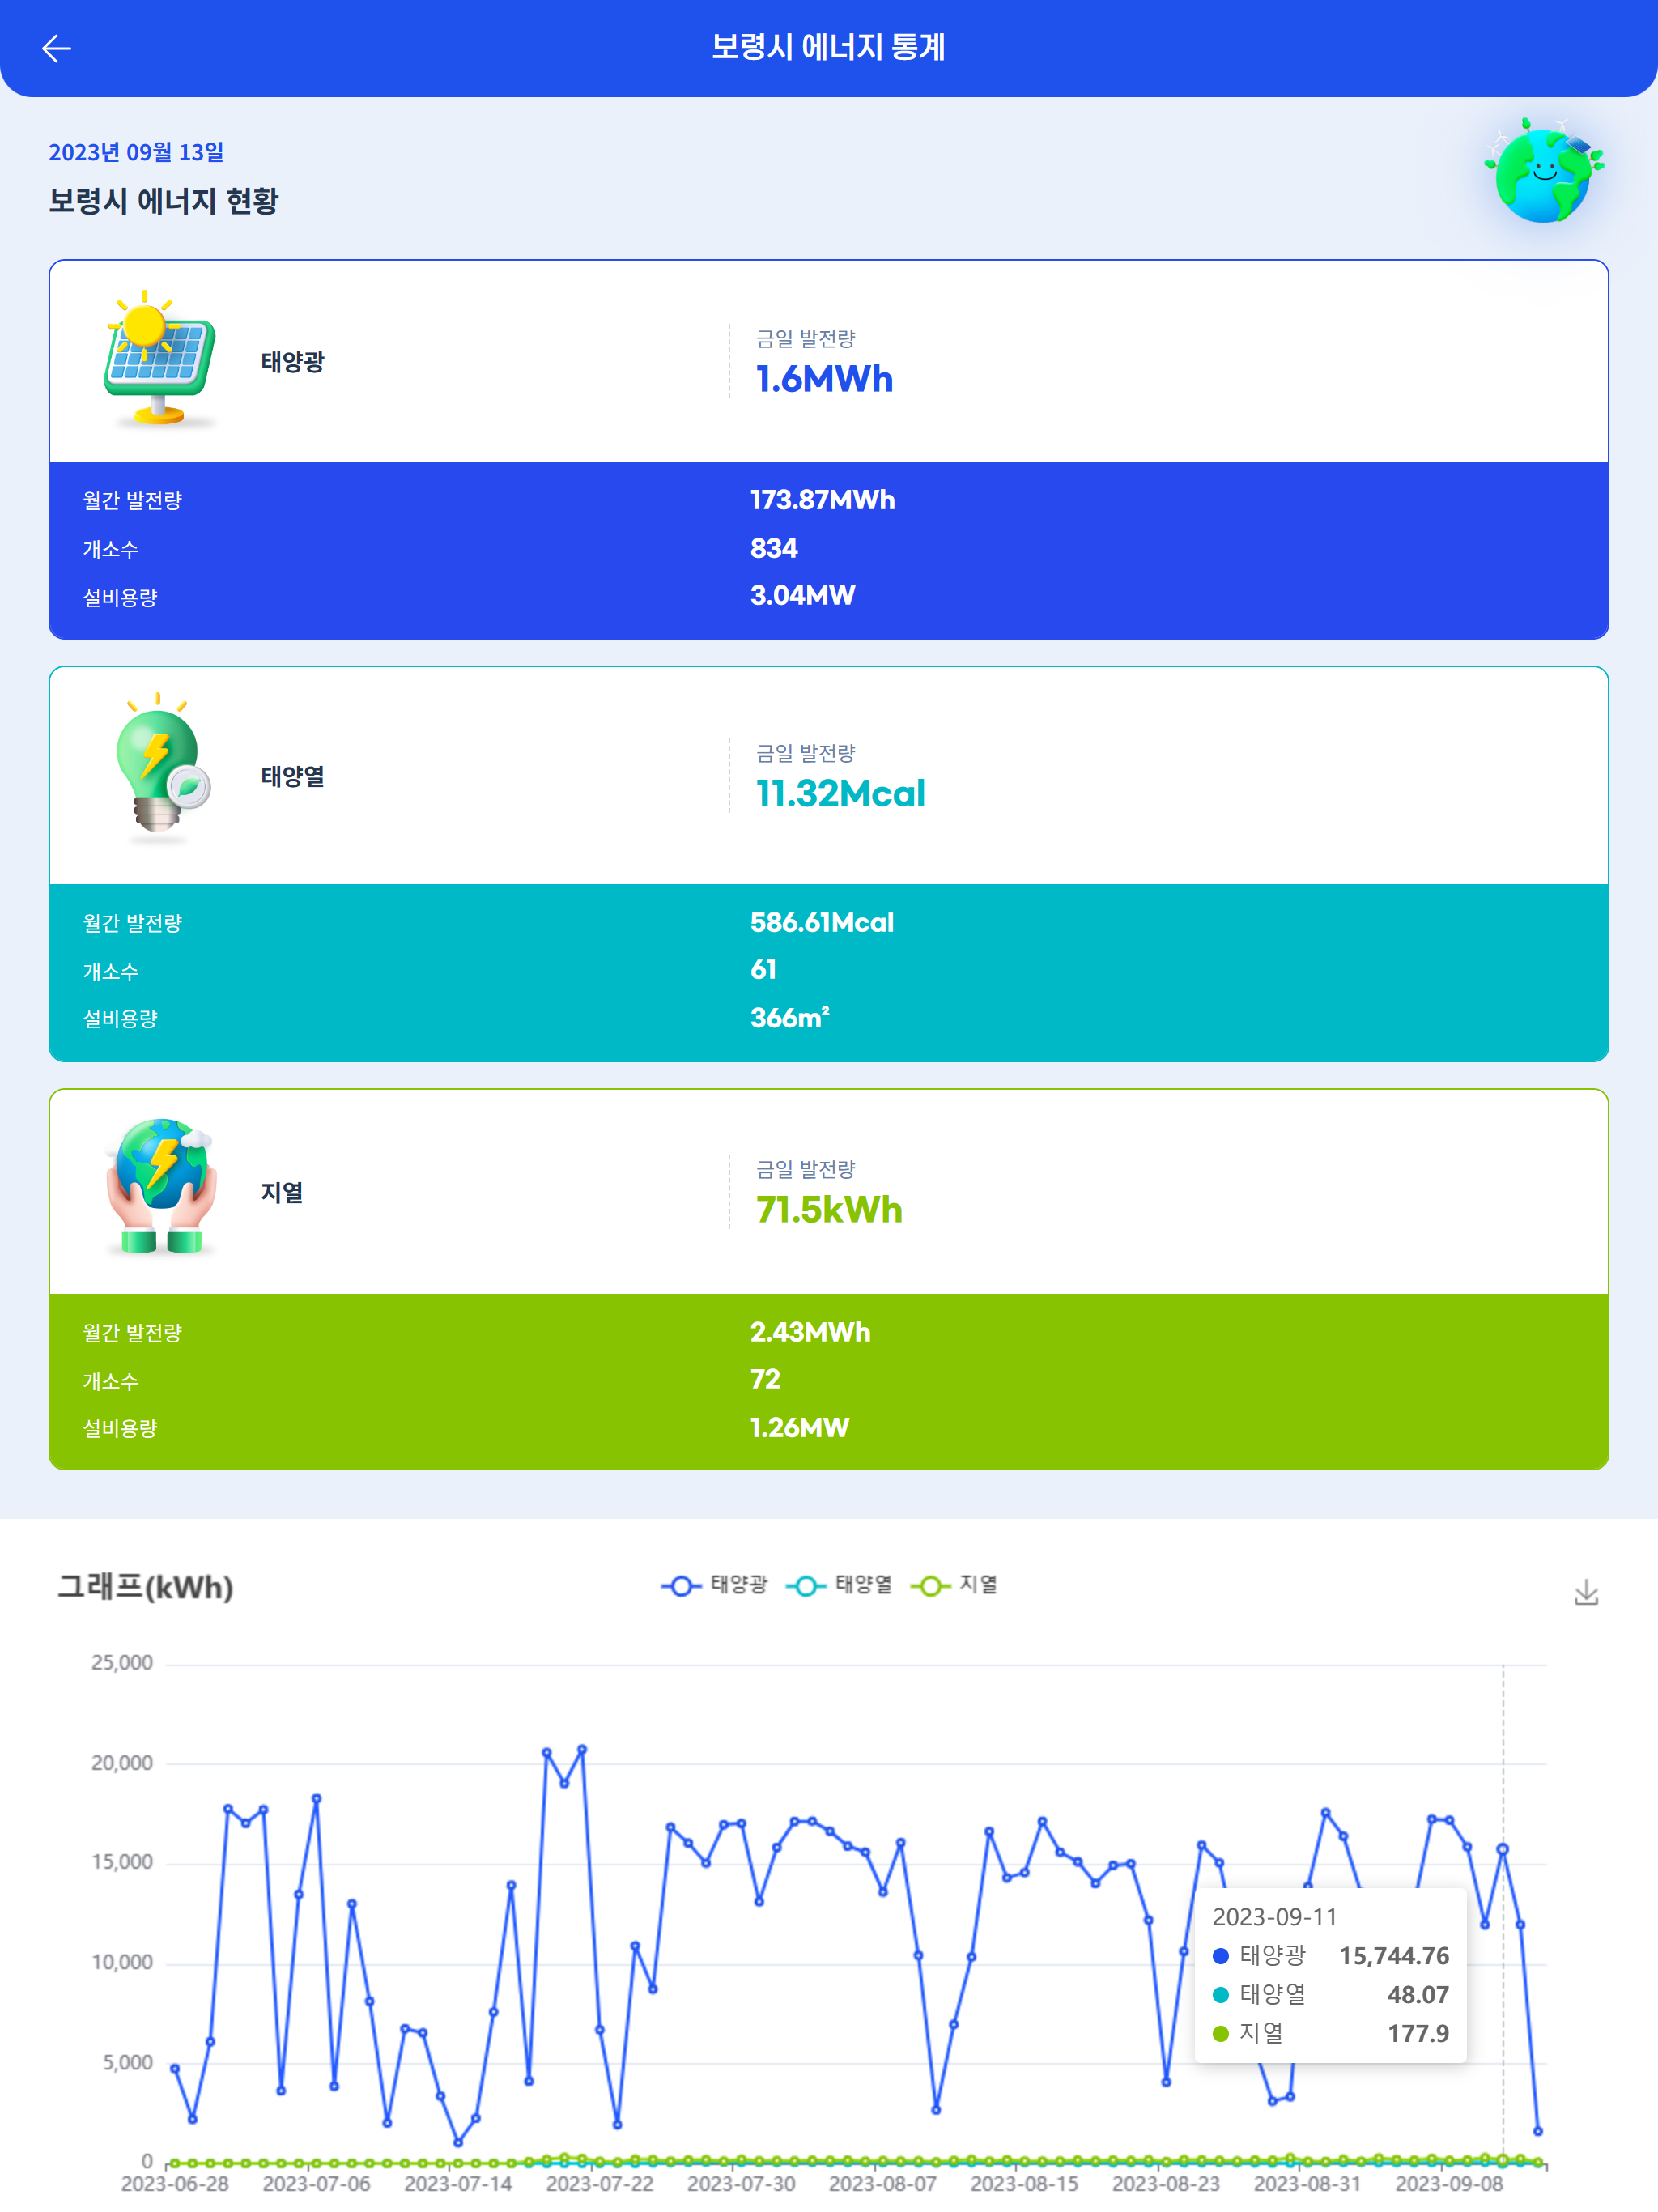
Task: Click the 보령시 에너지 현황 heading
Action: tap(163, 201)
